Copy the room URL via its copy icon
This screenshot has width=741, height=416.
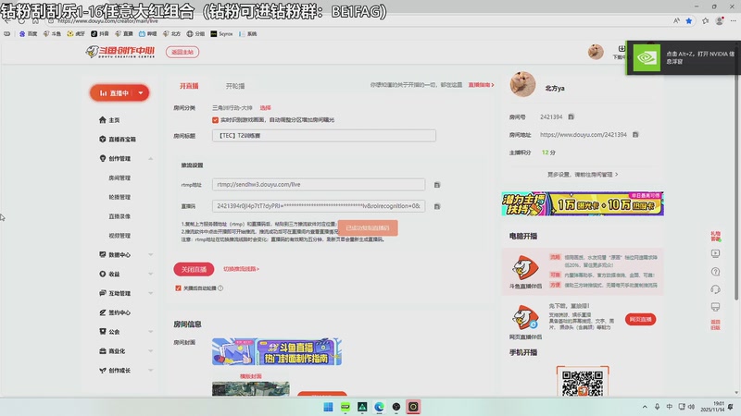pos(635,134)
